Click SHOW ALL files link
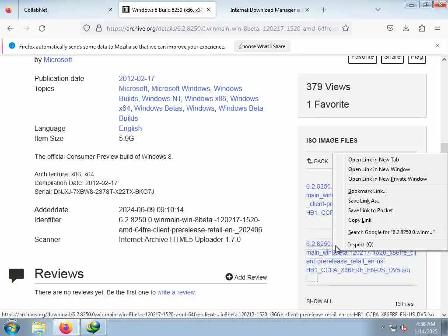The image size is (448, 336). tap(319, 301)
